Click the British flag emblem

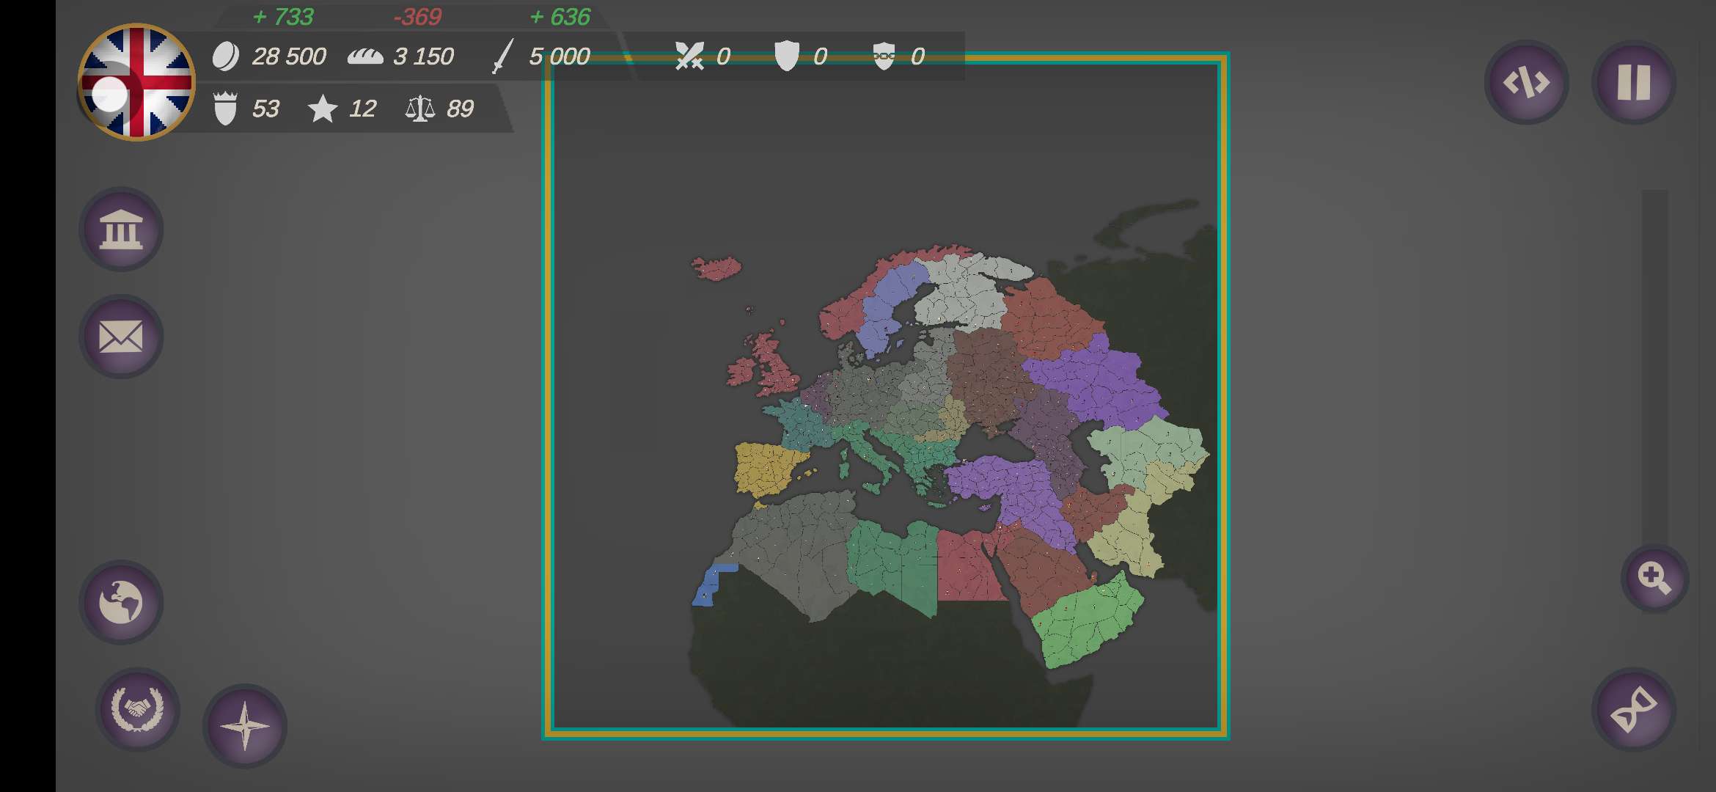137,82
